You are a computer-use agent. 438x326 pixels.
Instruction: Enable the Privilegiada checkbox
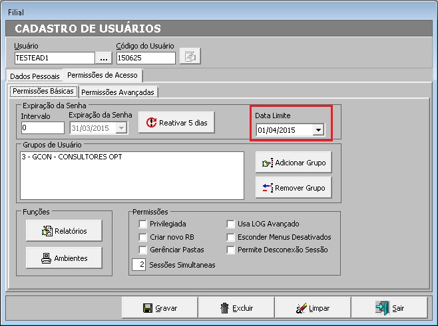pyautogui.click(x=142, y=224)
